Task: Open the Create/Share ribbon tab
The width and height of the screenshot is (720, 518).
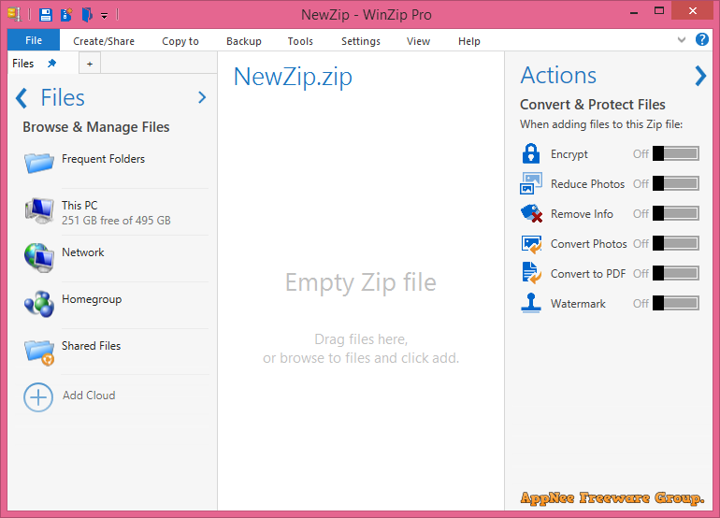Action: (104, 41)
